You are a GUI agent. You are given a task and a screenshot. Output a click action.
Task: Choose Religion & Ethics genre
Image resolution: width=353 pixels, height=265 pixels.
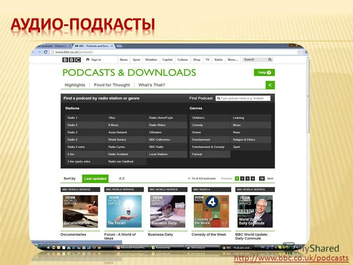click(x=251, y=139)
